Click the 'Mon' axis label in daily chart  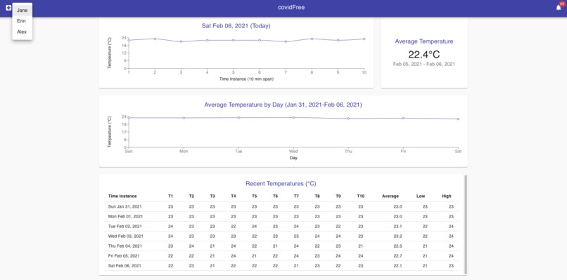[x=184, y=152]
